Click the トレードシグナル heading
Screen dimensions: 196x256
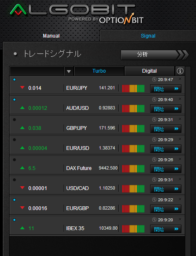point(52,54)
